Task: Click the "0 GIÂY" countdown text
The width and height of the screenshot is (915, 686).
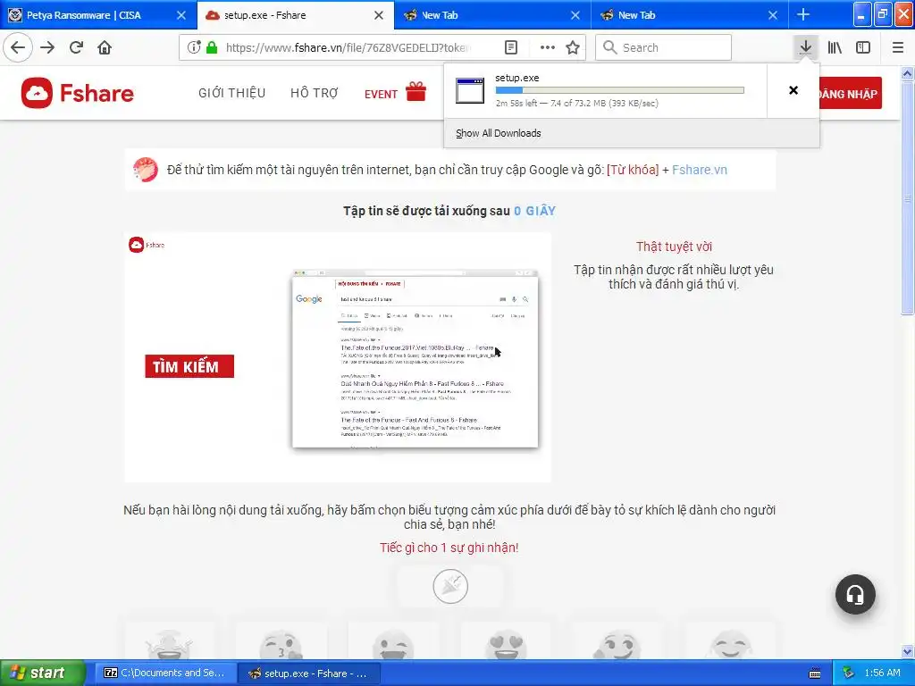Action: click(x=534, y=211)
